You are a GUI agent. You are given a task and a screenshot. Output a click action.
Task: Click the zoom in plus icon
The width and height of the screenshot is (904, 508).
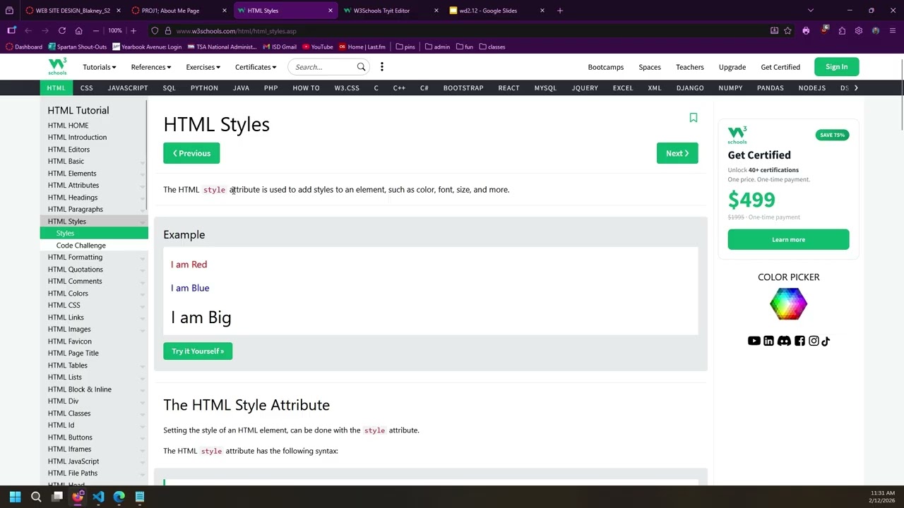click(x=133, y=31)
